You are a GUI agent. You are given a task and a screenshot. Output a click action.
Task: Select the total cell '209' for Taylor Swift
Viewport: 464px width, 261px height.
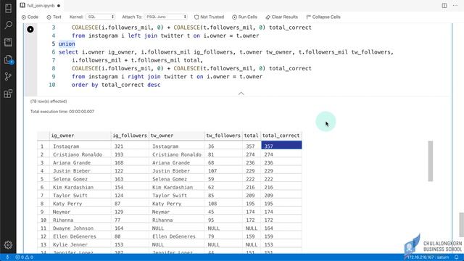pyautogui.click(x=252, y=195)
